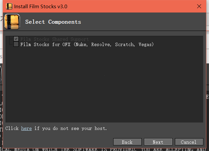Click the Film Stocks icon in title bar
Viewport: 209px width, 151px height.
9,6
